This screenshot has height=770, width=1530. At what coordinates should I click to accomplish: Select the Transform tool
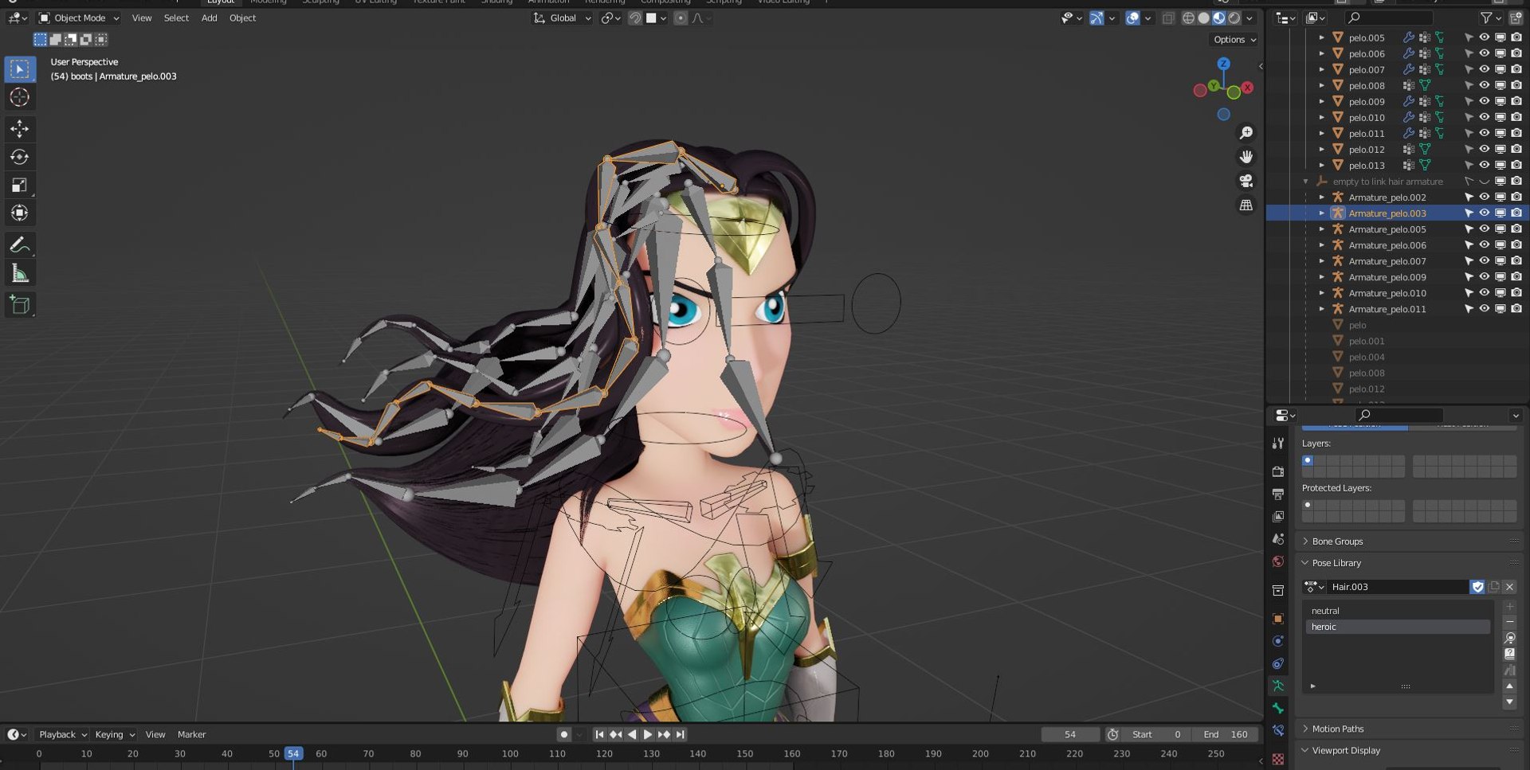20,213
